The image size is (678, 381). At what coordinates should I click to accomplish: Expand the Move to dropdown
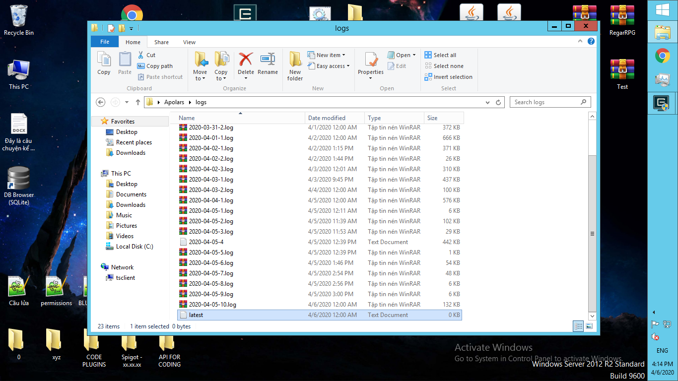[200, 78]
